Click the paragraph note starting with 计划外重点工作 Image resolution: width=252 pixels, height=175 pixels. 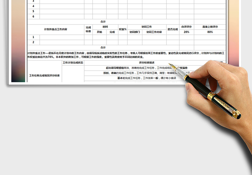(x=126, y=55)
